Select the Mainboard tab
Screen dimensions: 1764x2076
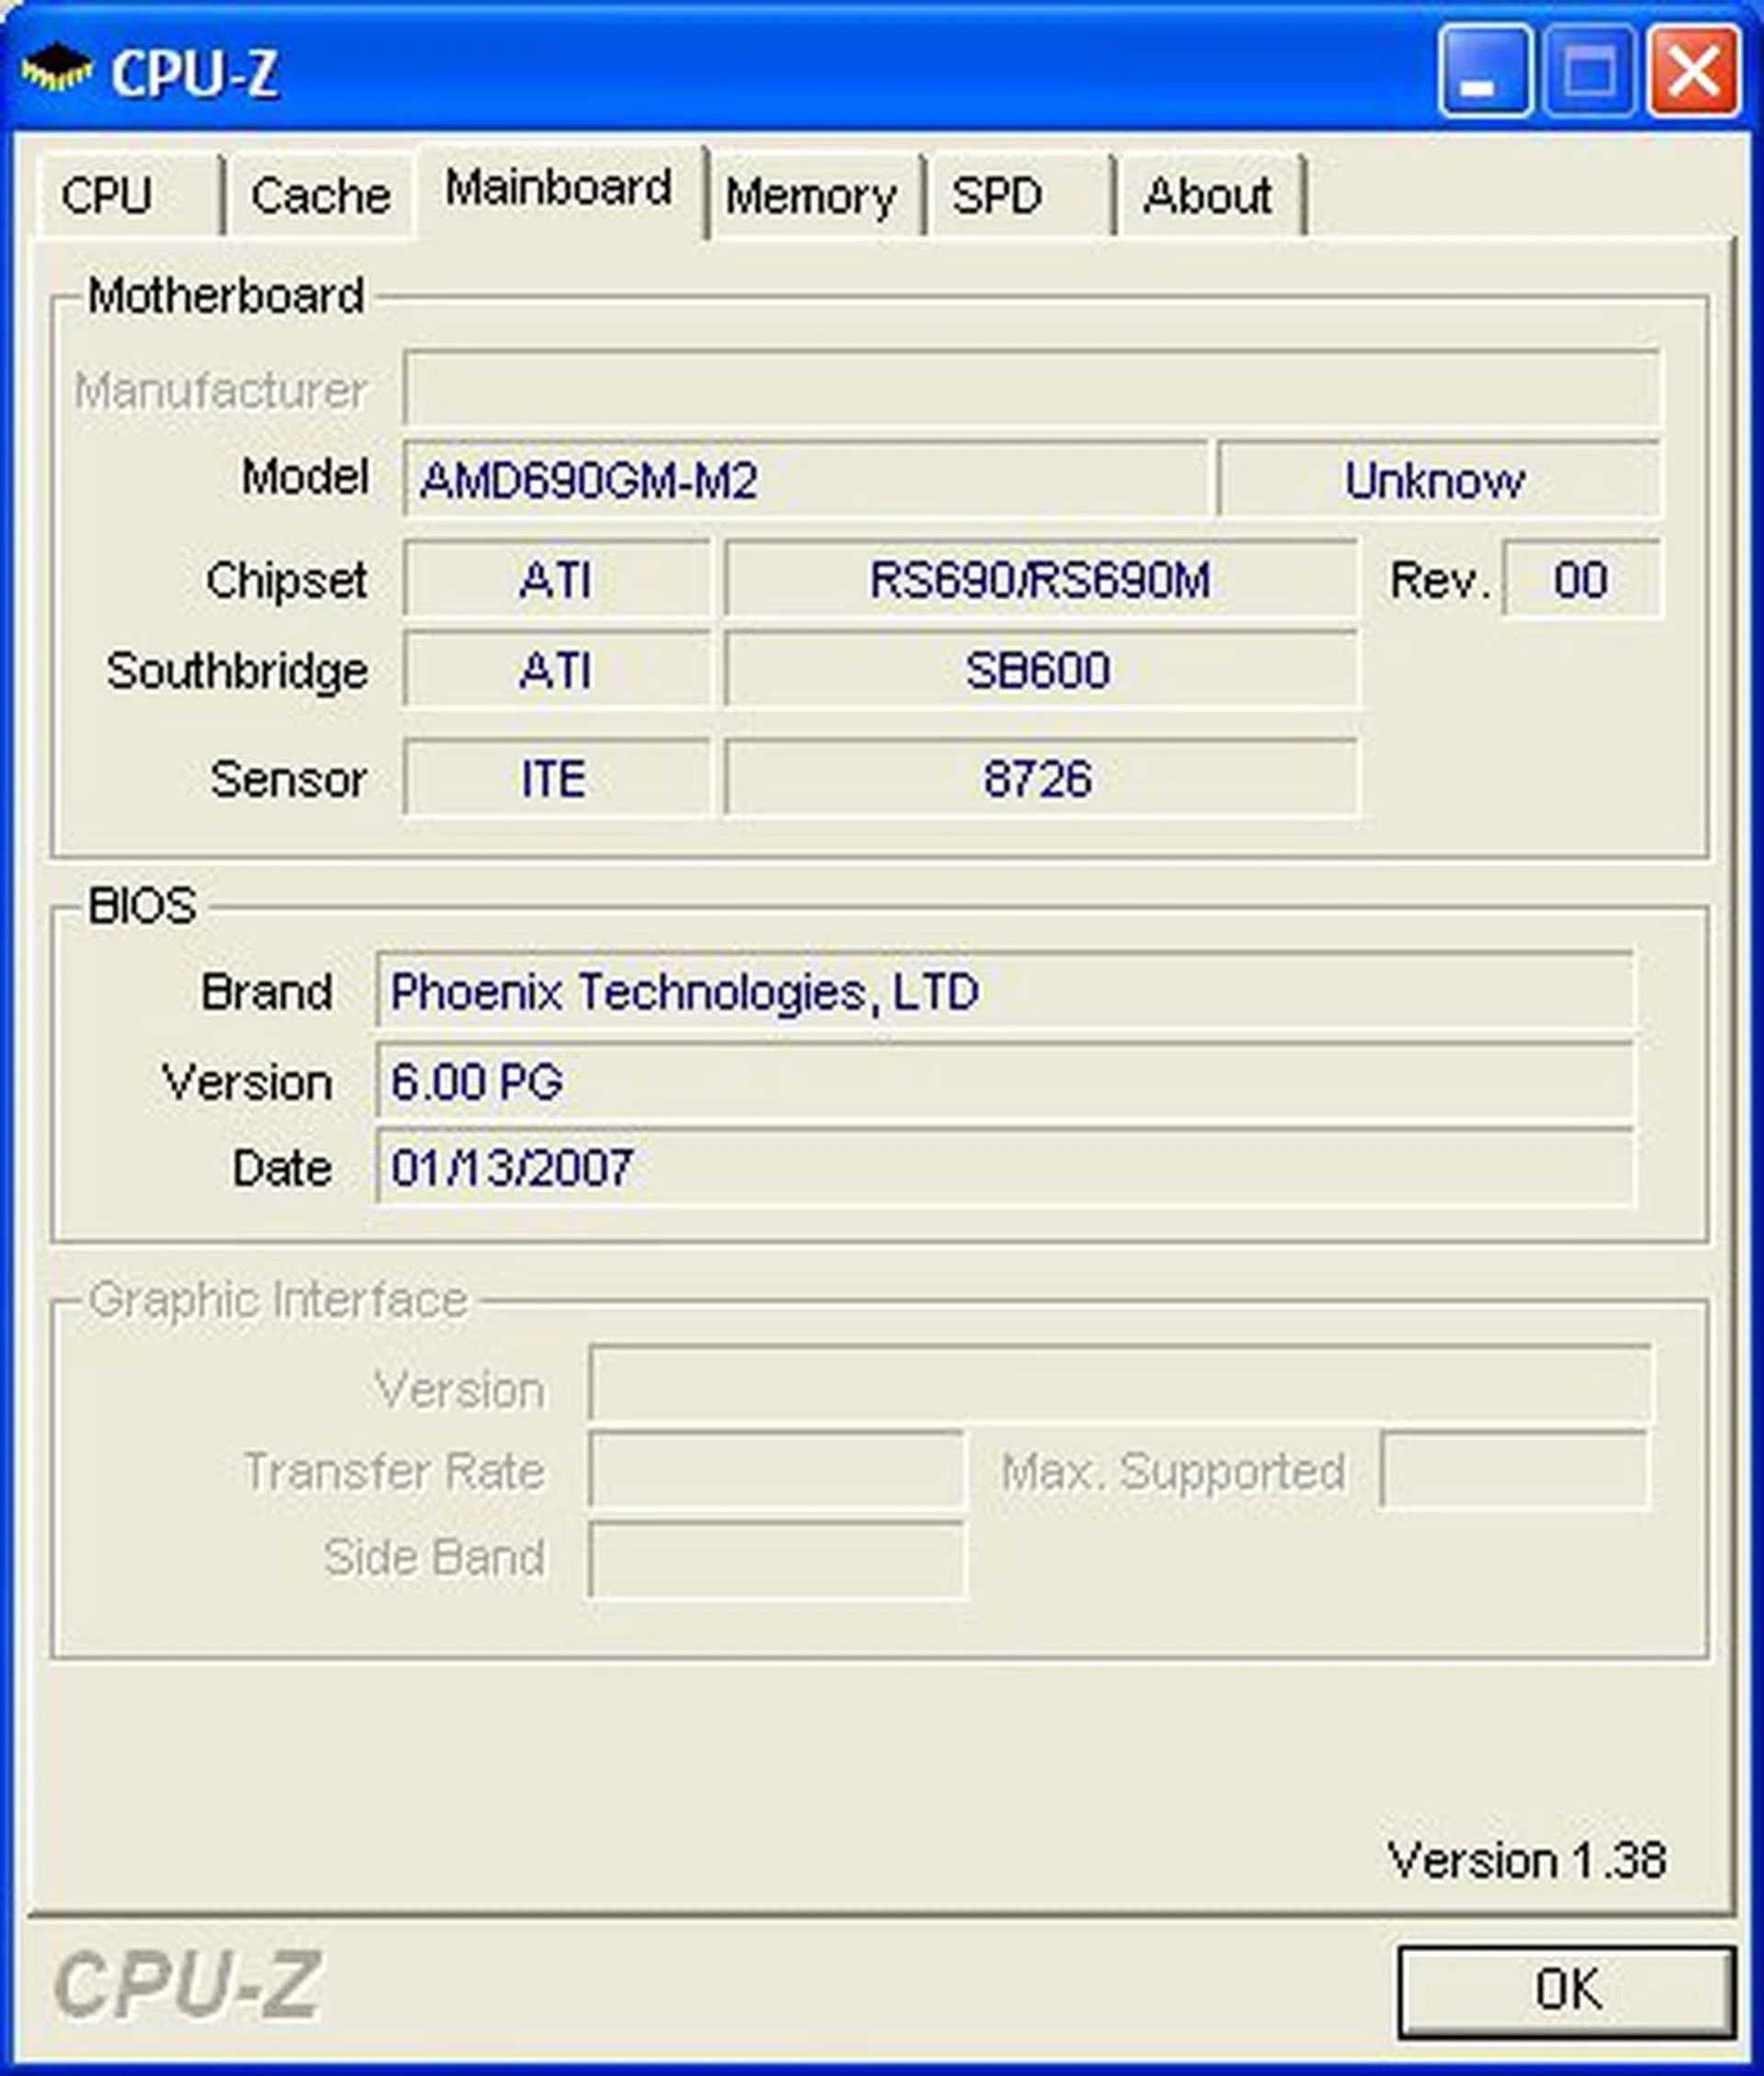[x=558, y=188]
